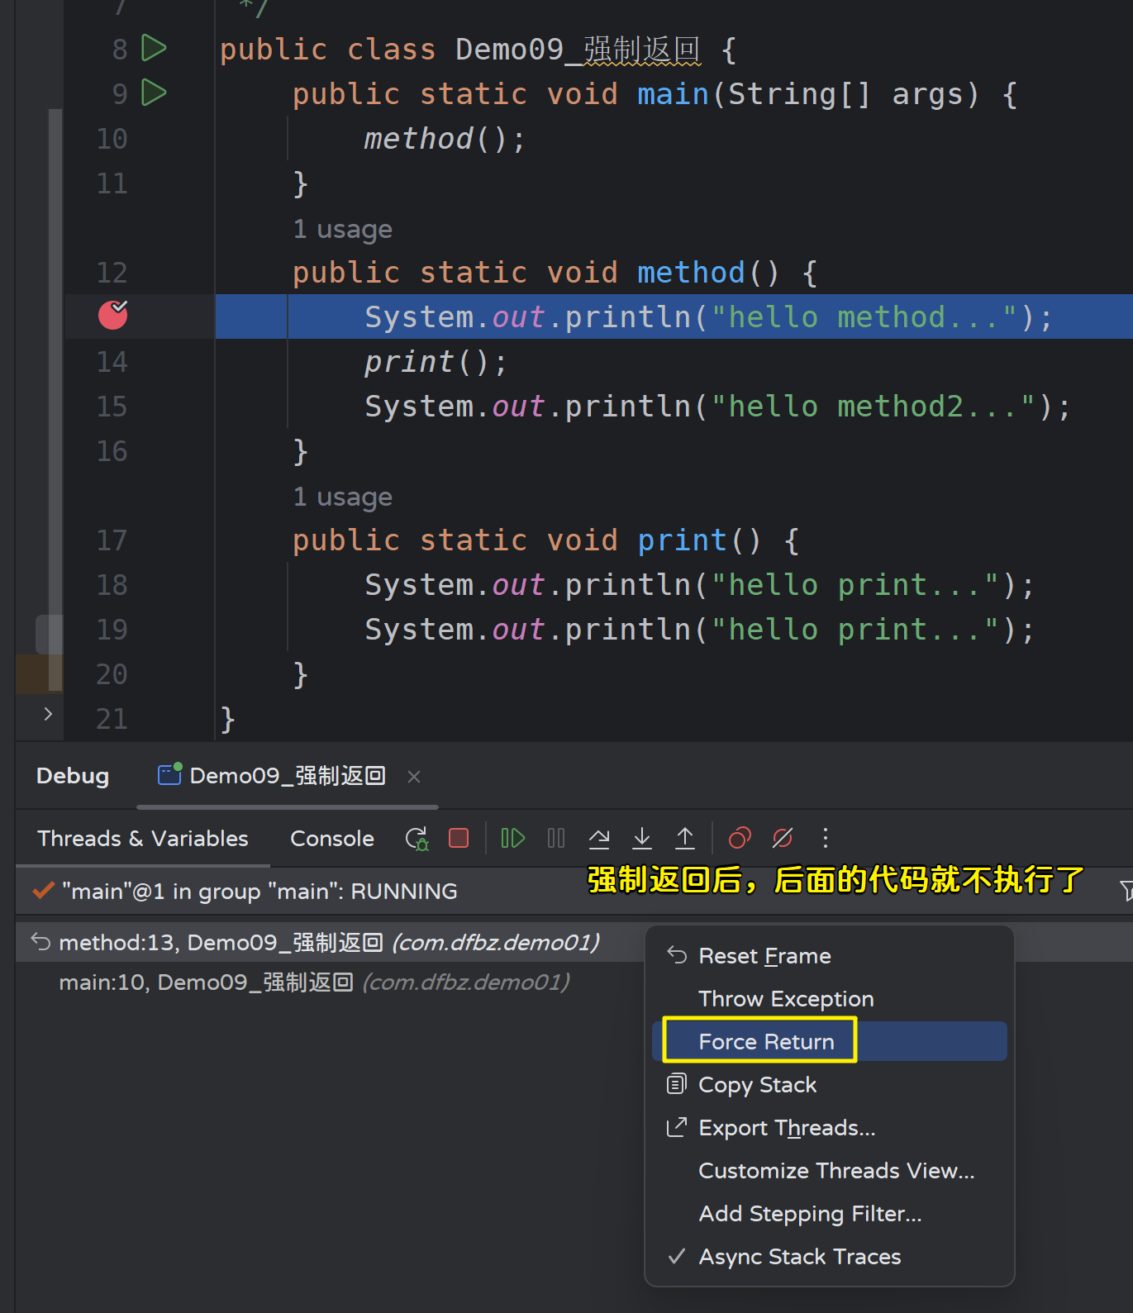Step over the current line

[x=599, y=839]
